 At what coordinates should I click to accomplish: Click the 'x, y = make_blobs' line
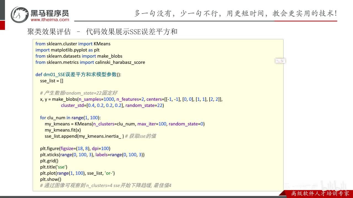coord(131,99)
